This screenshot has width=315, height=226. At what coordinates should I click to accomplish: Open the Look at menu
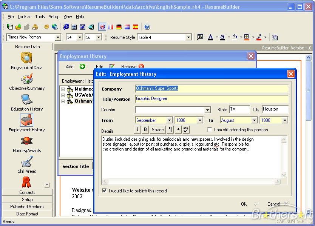(24, 17)
